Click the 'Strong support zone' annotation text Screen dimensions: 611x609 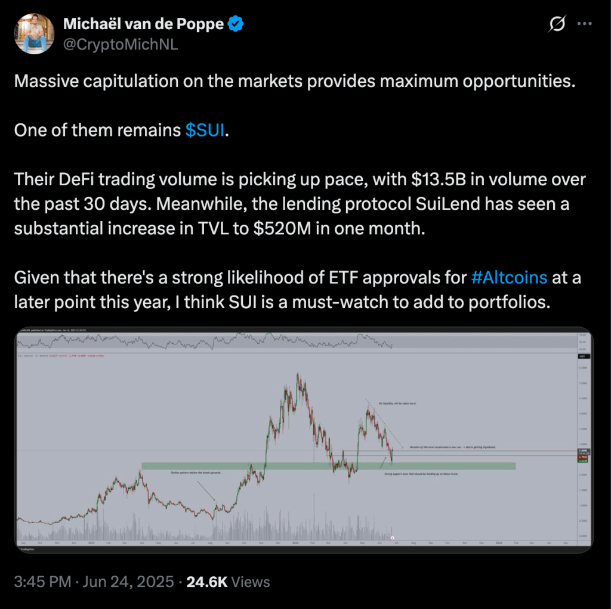coord(421,474)
